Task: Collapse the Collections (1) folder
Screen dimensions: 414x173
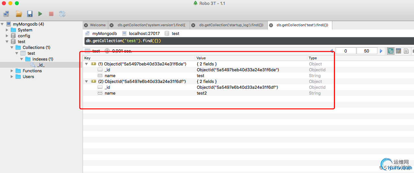Action: tap(12, 47)
